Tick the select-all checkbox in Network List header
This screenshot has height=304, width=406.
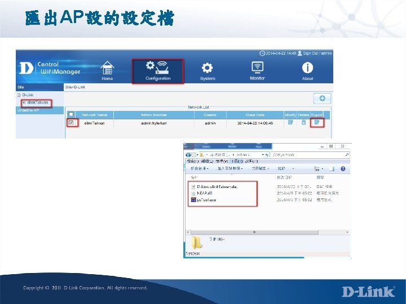71,114
